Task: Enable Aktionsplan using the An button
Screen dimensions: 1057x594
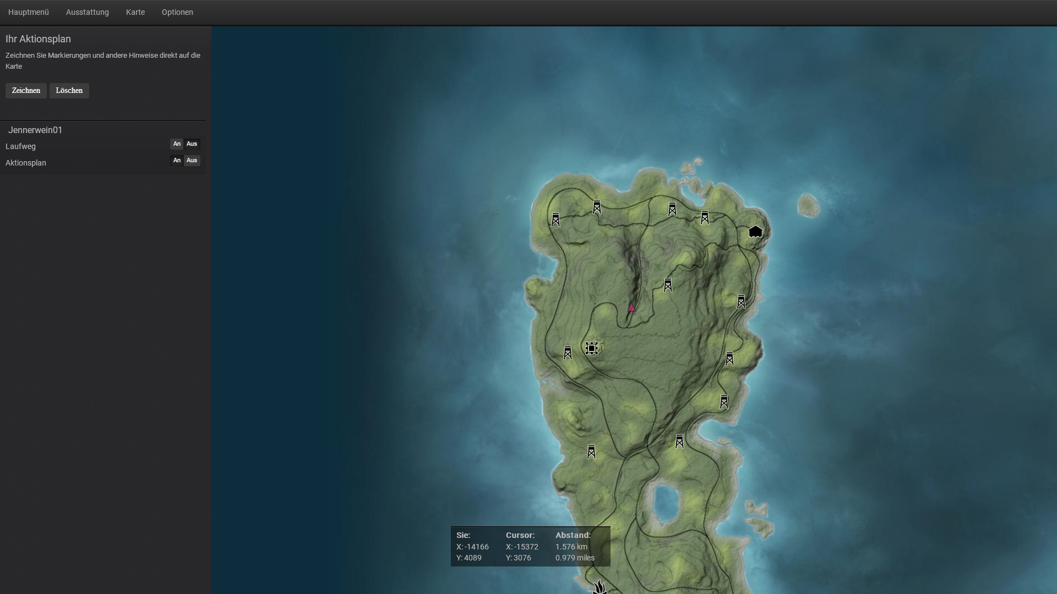Action: pyautogui.click(x=177, y=161)
